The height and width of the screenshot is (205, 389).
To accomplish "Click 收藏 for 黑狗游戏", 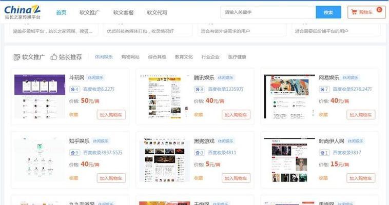I will point(198,178).
